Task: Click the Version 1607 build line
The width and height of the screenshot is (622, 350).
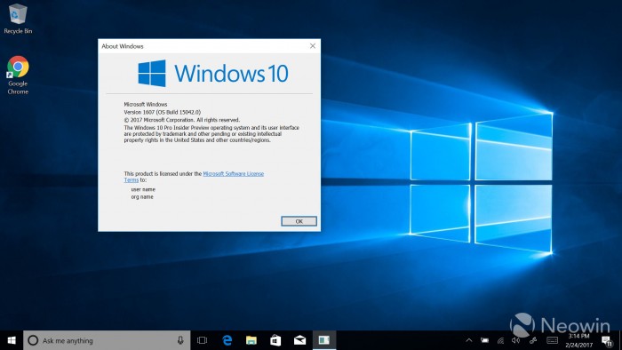Action: 163,112
